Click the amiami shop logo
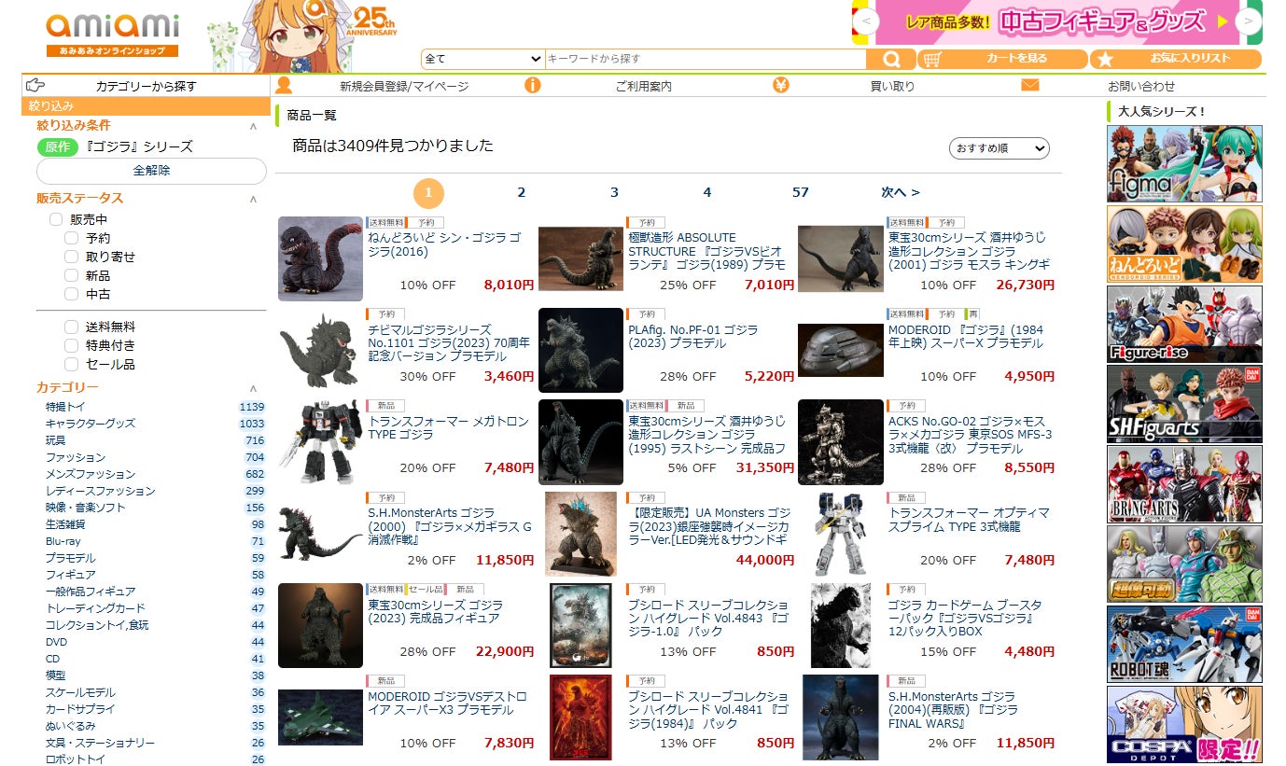Screen dimensions: 1286x766 112,35
